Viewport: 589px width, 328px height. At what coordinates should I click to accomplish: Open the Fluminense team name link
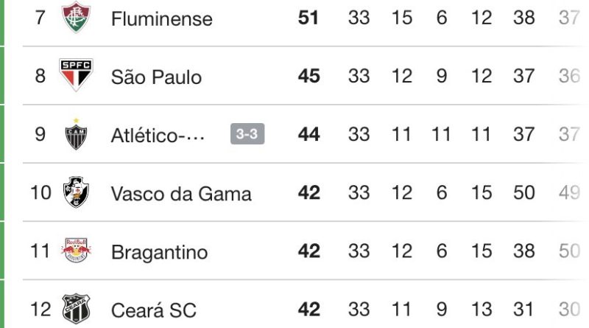(161, 19)
